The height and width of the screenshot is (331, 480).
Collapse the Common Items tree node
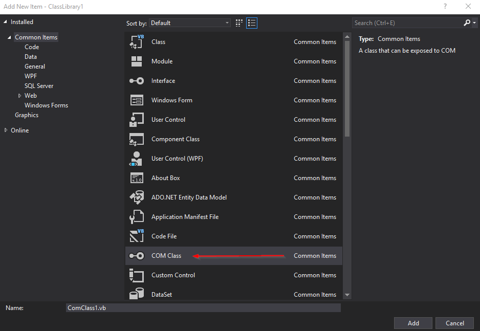[x=9, y=37]
